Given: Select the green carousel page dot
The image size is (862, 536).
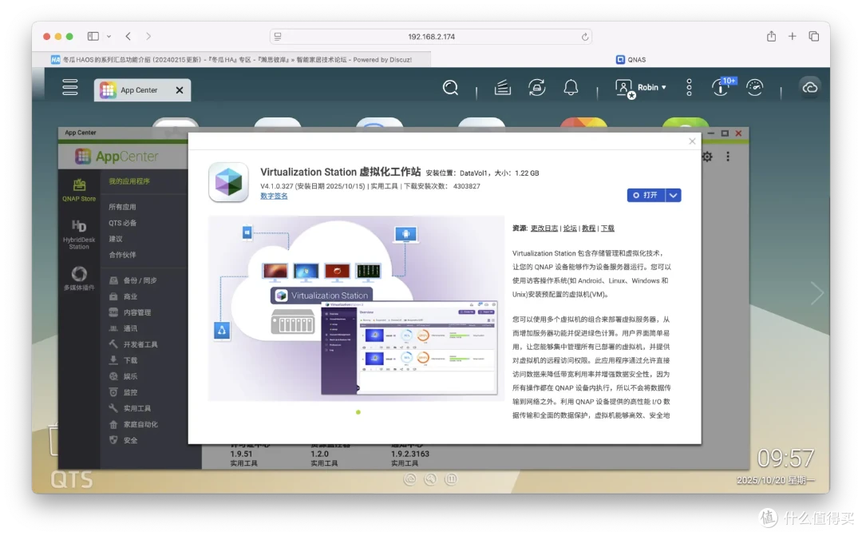Looking at the screenshot, I should coord(358,412).
